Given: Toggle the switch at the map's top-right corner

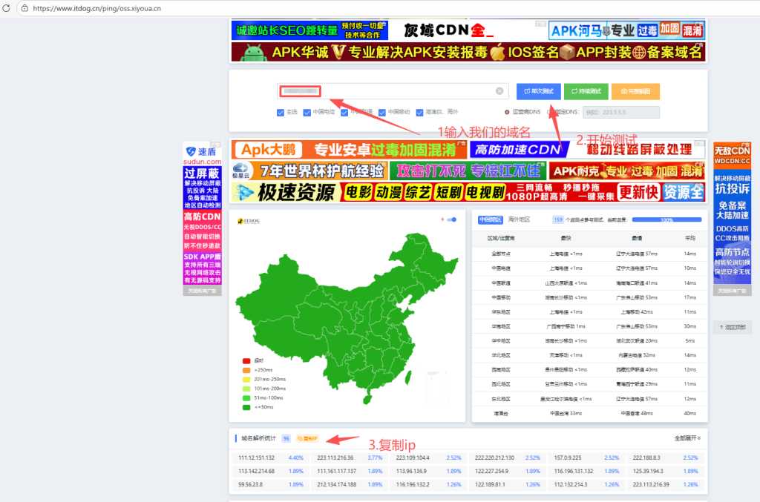Looking at the screenshot, I should (451, 219).
